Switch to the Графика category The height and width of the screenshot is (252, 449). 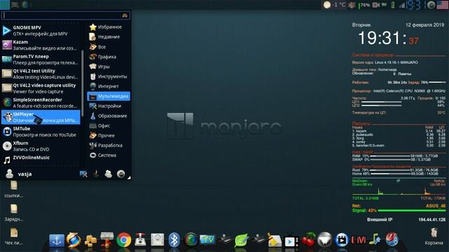[108, 57]
